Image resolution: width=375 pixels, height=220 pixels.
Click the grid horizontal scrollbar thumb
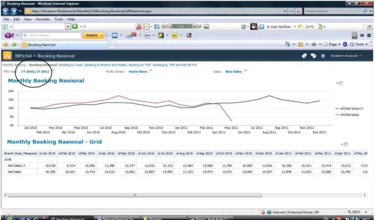tap(135, 195)
